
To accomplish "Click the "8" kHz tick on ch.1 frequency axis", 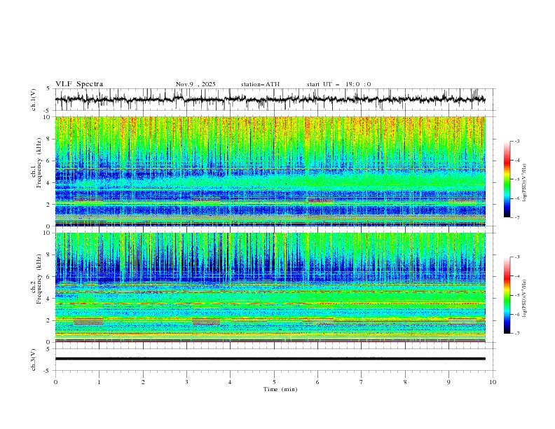I will pyautogui.click(x=48, y=139).
